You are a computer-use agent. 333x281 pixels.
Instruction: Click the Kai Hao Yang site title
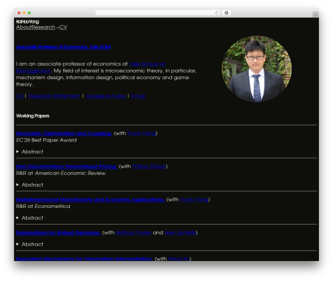[x=27, y=22]
